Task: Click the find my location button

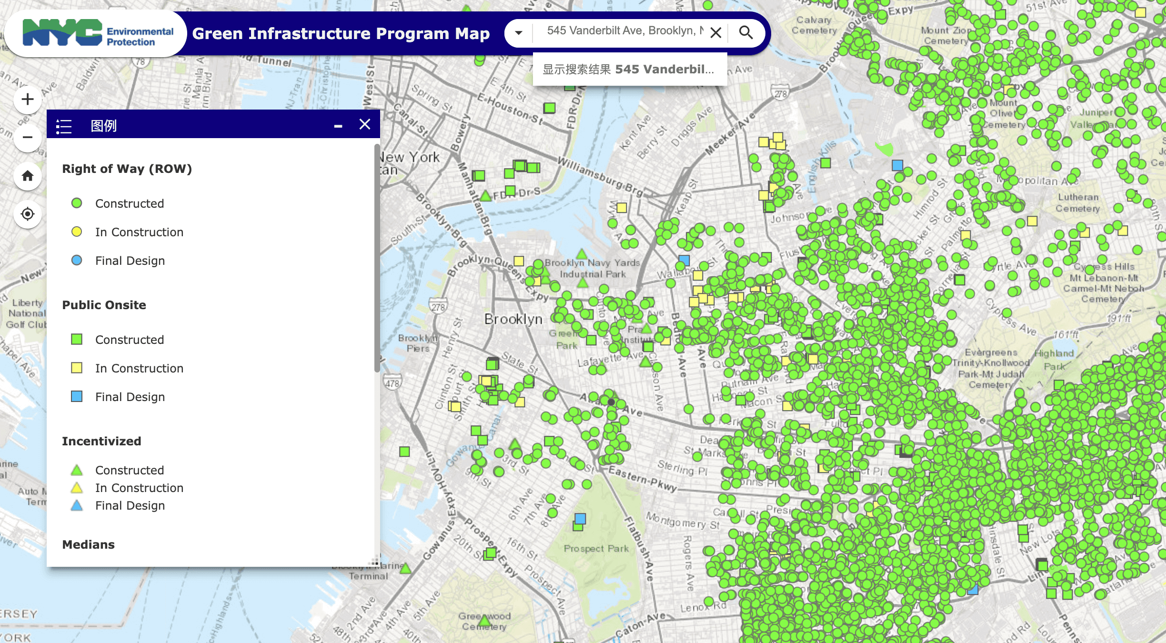Action: [x=28, y=214]
